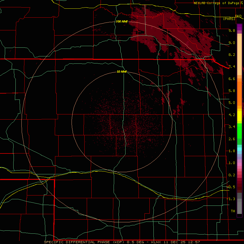Click the 9.8 value on color scale
Screen dimensions: 244x244
coord(232,30)
